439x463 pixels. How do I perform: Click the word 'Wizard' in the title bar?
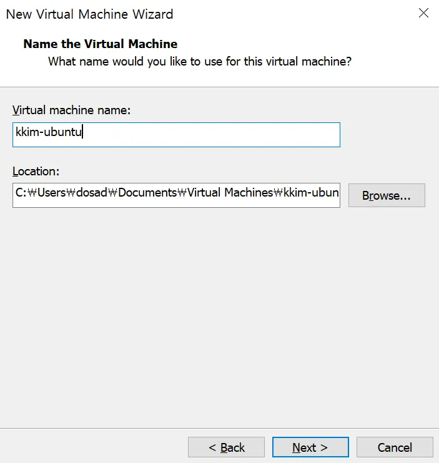153,14
